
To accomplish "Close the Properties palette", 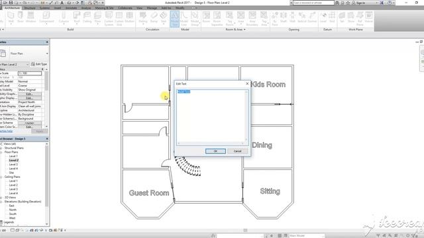I will (x=47, y=42).
